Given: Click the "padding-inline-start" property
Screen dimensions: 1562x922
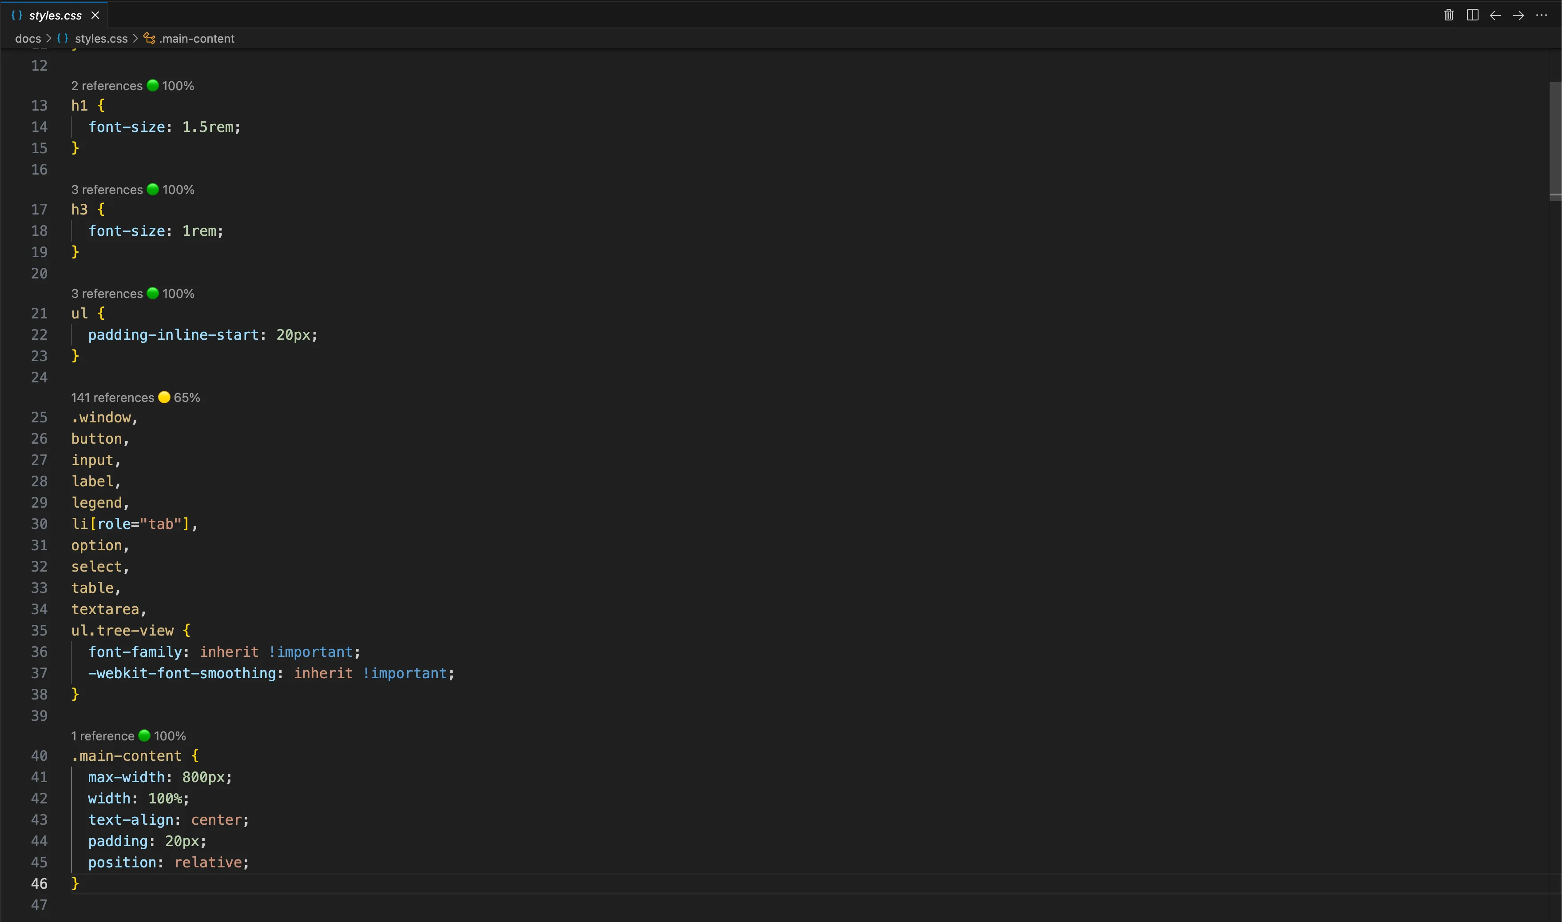Looking at the screenshot, I should tap(173, 335).
